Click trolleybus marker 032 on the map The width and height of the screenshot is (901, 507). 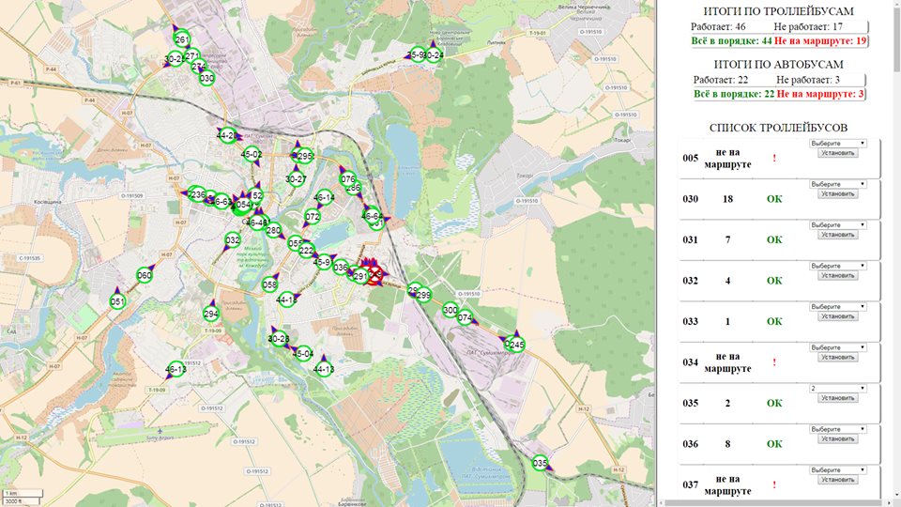(x=232, y=239)
